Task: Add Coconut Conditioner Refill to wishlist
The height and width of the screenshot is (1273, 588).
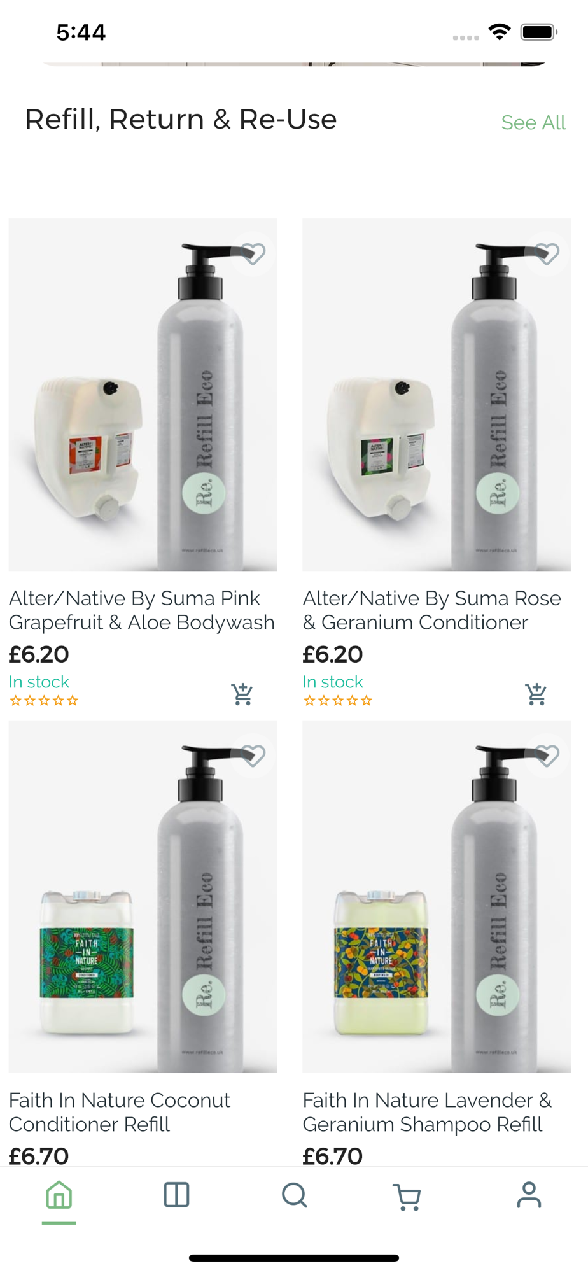Action: (x=253, y=756)
